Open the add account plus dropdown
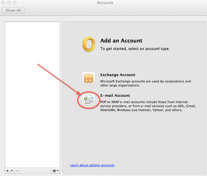Image resolution: width=207 pixels, height=176 pixels. tap(9, 171)
